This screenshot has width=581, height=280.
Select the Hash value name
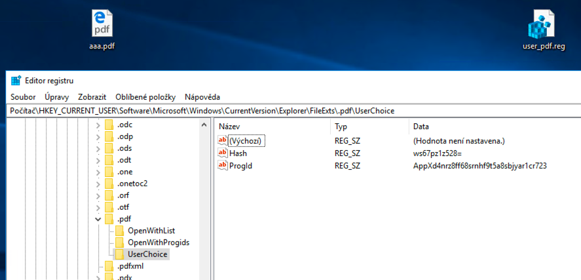pos(238,153)
